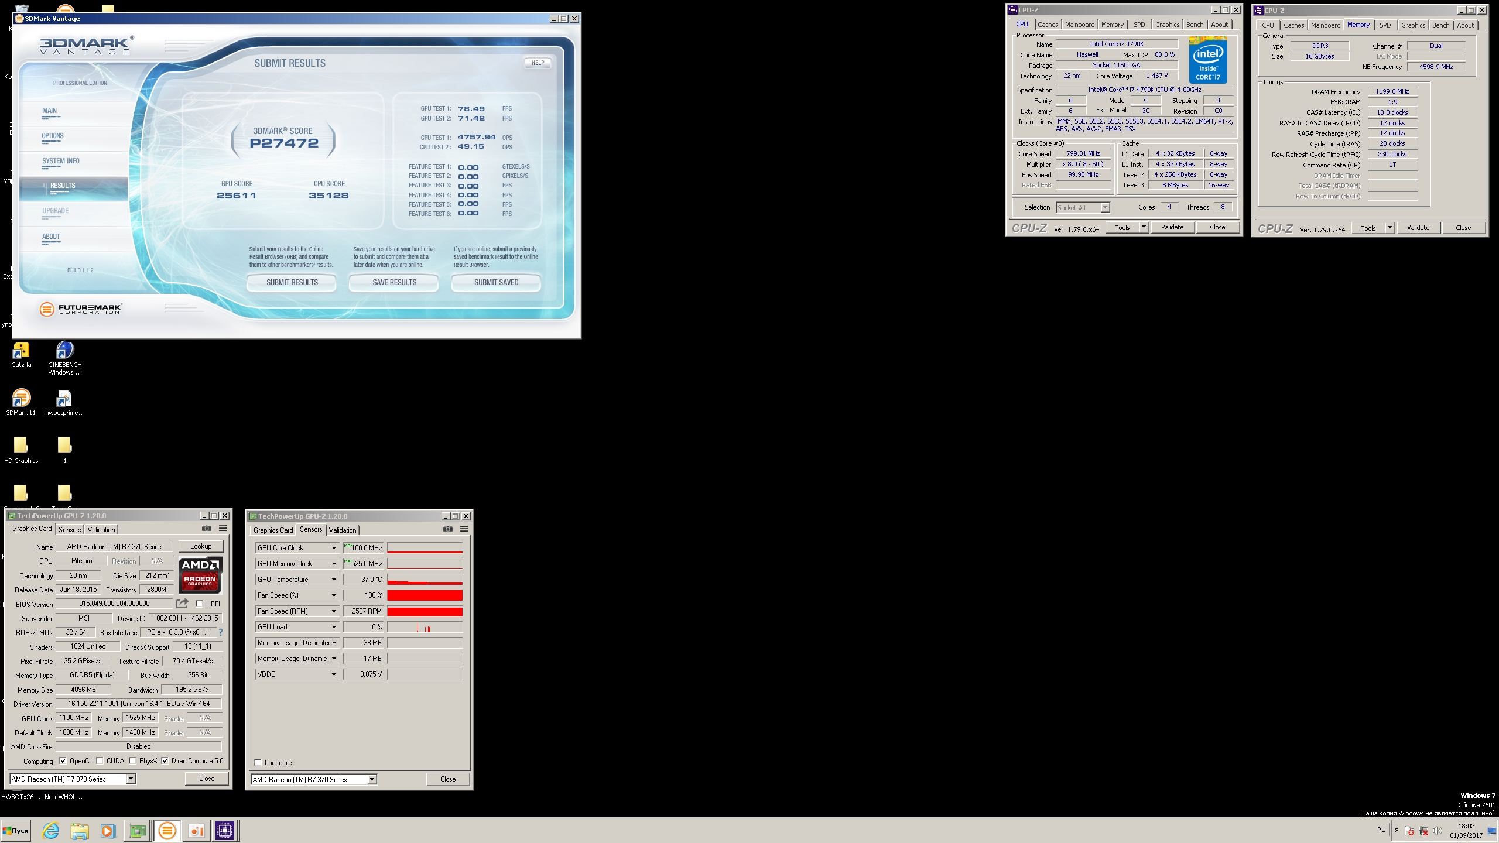The image size is (1499, 843).
Task: Expand Fan Speed (RPM) sensor dropdown
Action: point(334,611)
